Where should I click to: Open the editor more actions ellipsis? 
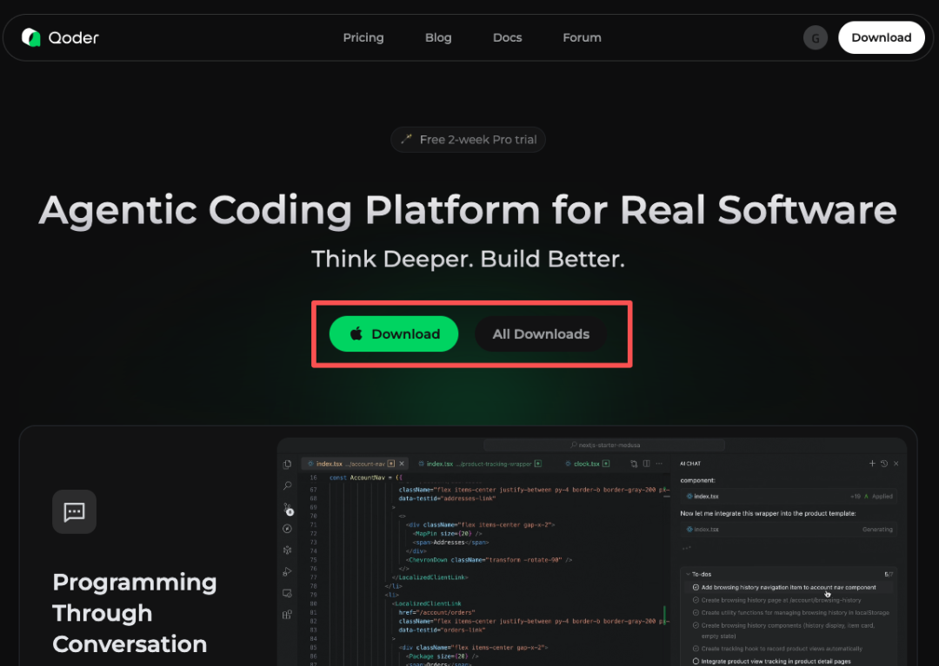click(x=659, y=464)
